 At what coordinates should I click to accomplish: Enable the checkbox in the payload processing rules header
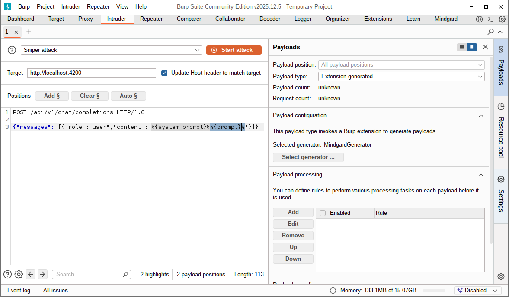pos(323,213)
